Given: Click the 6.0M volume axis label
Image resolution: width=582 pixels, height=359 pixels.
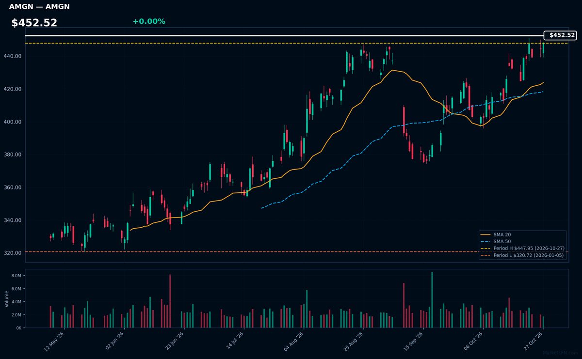Looking at the screenshot, I should [x=16, y=289].
